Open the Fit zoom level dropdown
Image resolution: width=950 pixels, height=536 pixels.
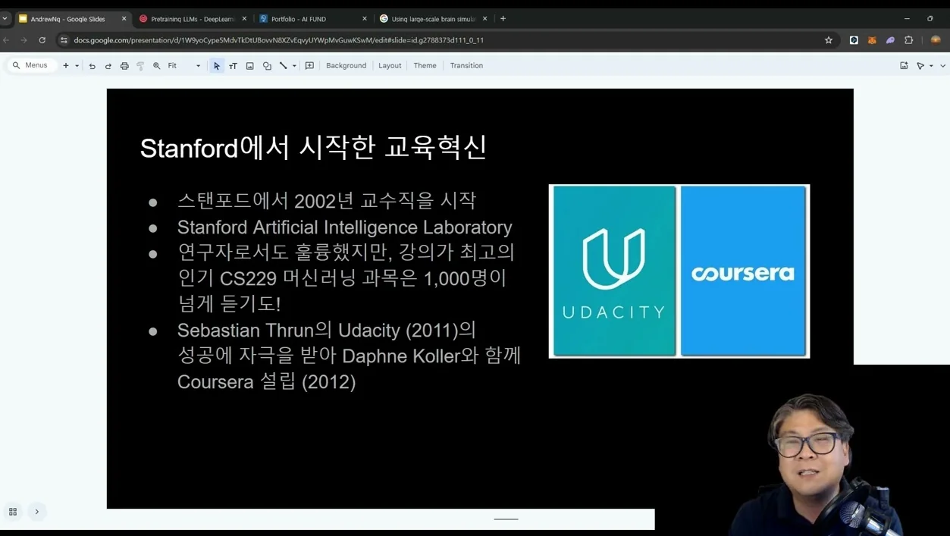184,66
